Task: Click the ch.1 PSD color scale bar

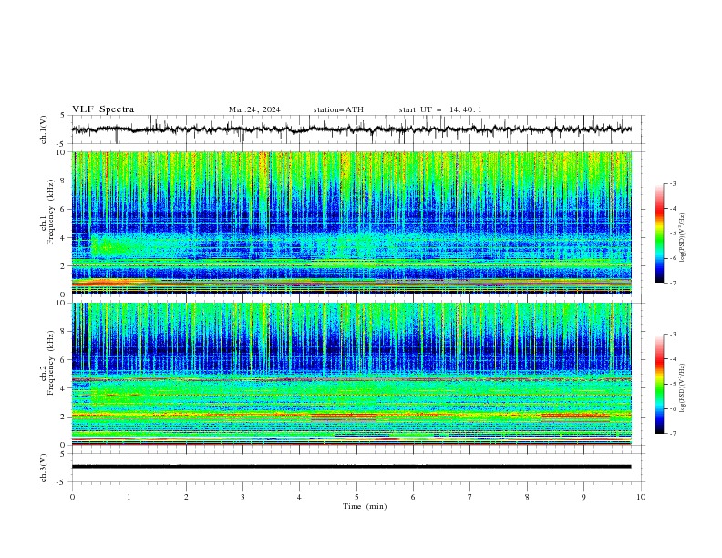Action: point(659,233)
